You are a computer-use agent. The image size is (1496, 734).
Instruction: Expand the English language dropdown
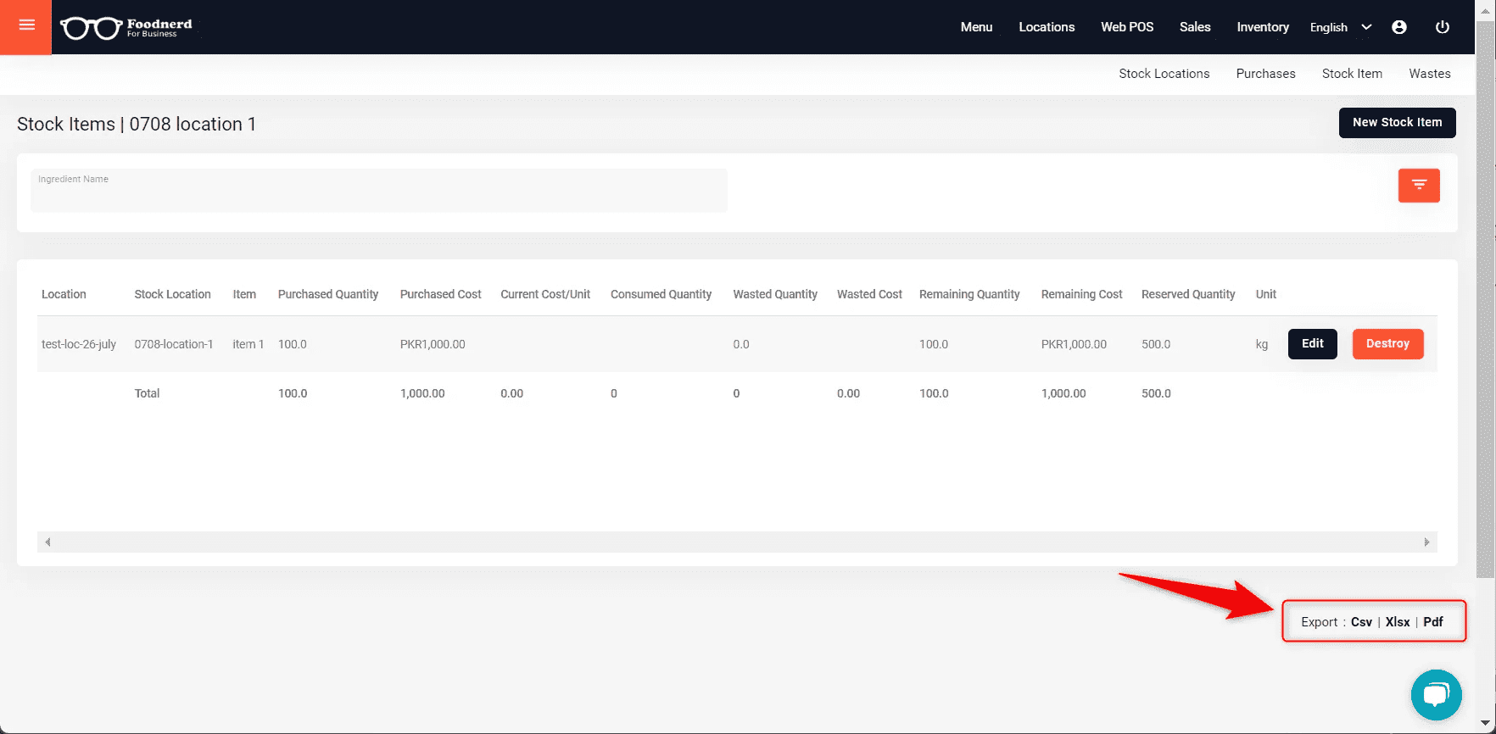[x=1341, y=27]
